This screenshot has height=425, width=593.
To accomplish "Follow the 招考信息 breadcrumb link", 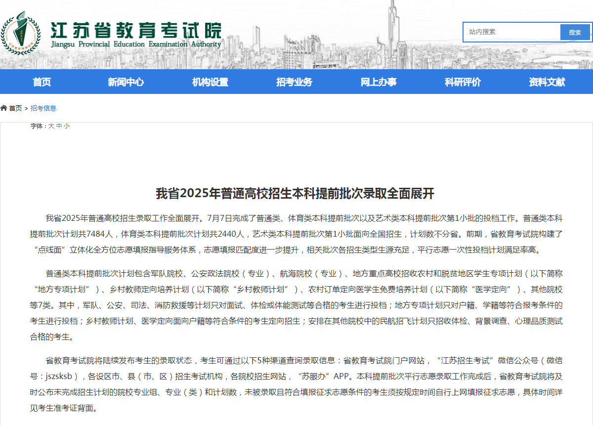I will pos(43,108).
